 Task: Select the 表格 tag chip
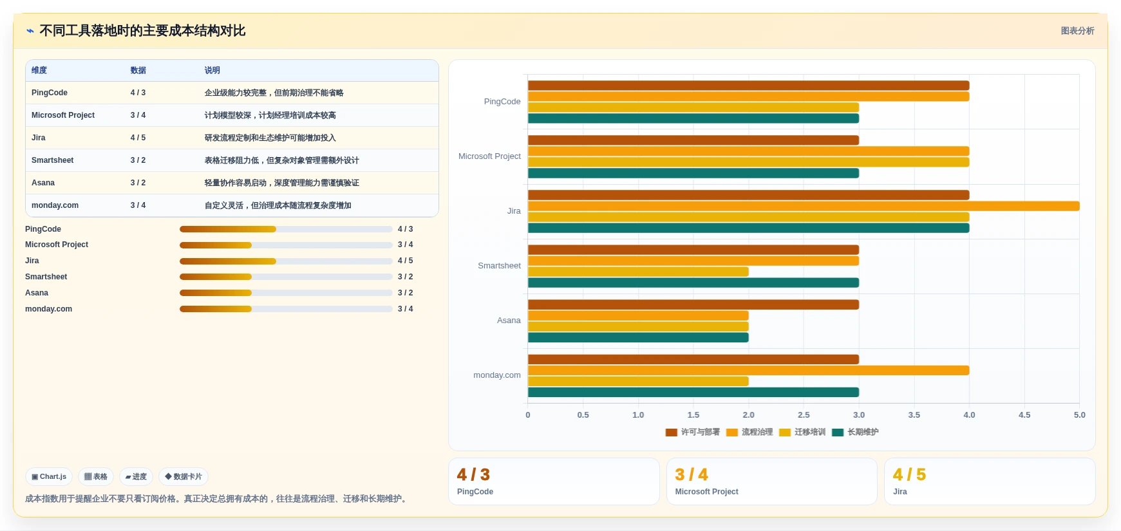96,477
